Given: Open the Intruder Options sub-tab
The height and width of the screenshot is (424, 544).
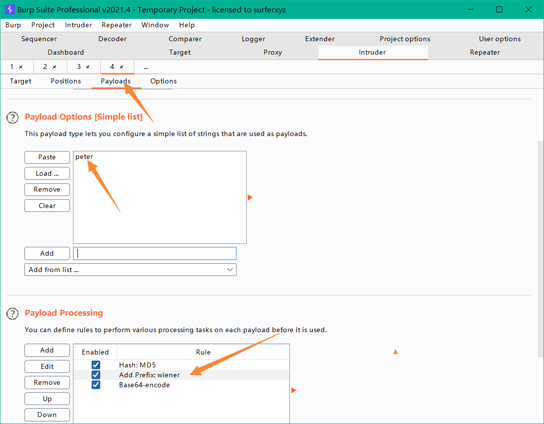Looking at the screenshot, I should [163, 81].
